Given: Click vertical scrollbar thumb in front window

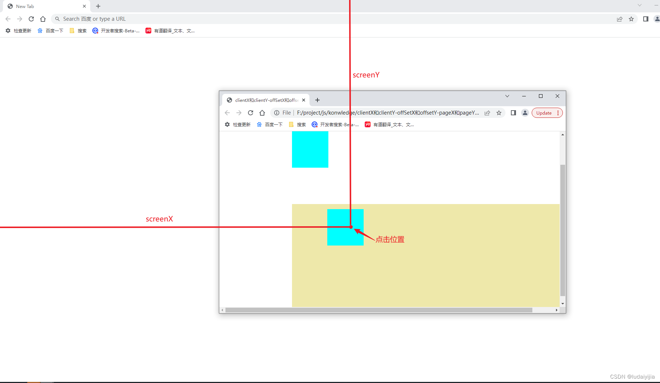Looking at the screenshot, I should [x=563, y=230].
